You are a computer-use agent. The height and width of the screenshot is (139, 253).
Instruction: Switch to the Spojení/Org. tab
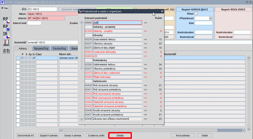pos(41,49)
